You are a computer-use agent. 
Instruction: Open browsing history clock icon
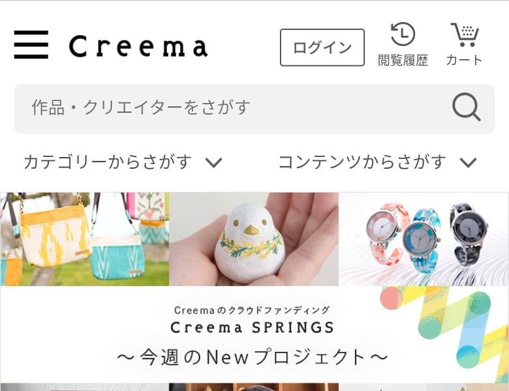(x=403, y=34)
